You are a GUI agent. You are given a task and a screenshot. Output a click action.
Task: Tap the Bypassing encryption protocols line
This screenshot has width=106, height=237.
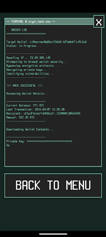pos(32,66)
